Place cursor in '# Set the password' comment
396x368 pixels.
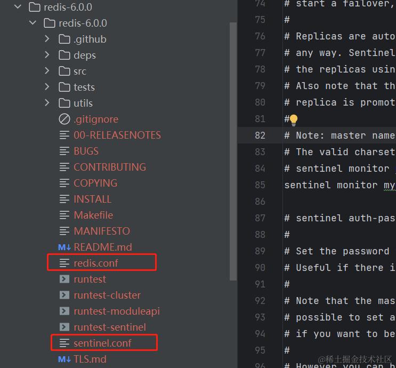coord(337,251)
